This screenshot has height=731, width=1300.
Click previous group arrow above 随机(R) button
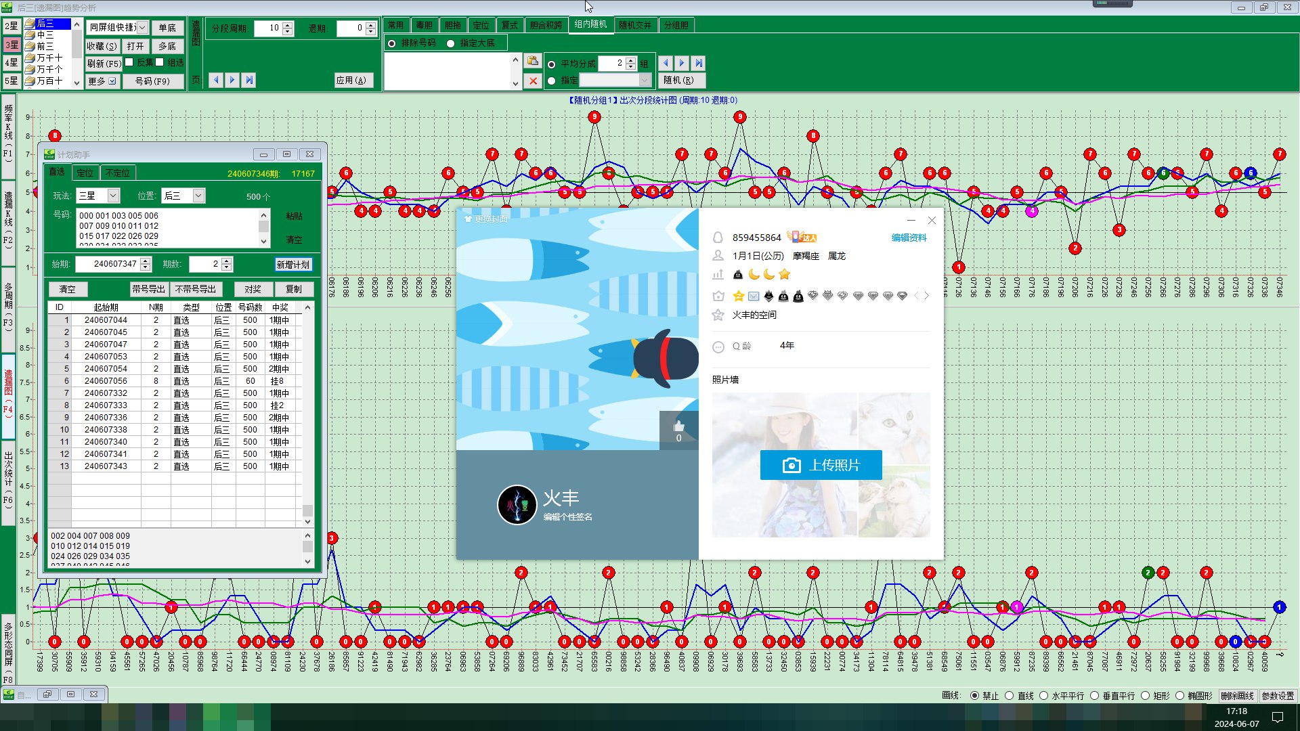666,63
